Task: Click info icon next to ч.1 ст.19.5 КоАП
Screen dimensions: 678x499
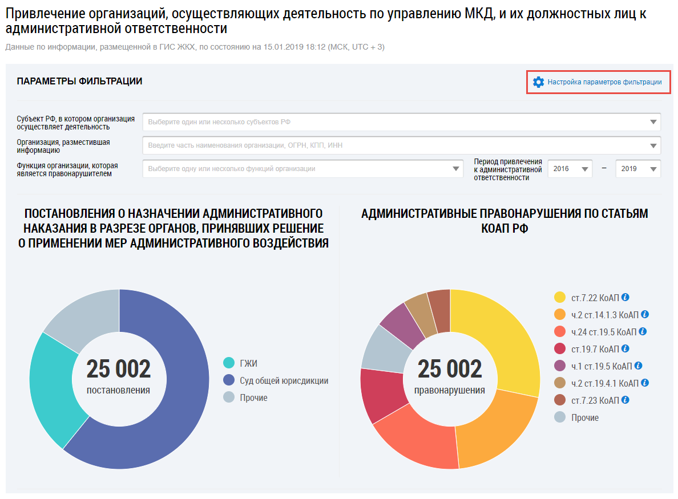Action: pyautogui.click(x=638, y=366)
